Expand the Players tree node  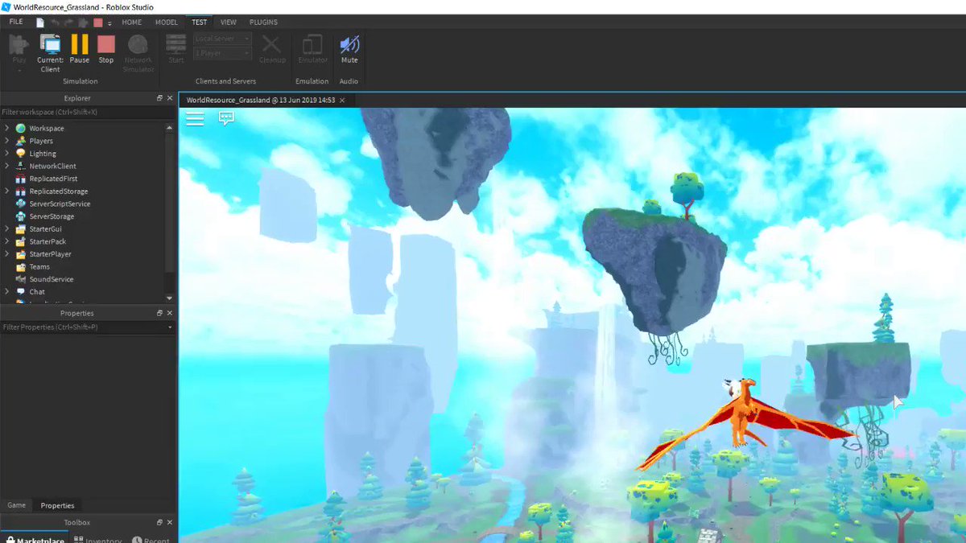pos(6,141)
